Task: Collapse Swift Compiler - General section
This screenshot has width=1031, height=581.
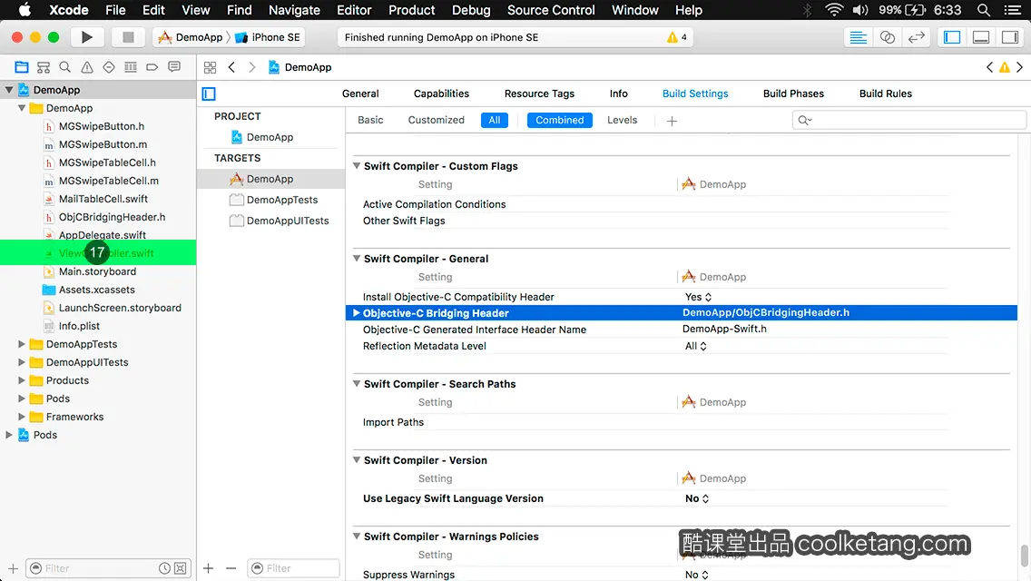Action: (x=357, y=259)
